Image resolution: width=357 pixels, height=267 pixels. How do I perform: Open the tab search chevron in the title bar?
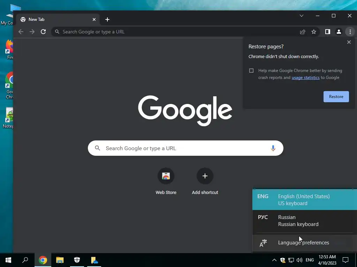(x=302, y=16)
